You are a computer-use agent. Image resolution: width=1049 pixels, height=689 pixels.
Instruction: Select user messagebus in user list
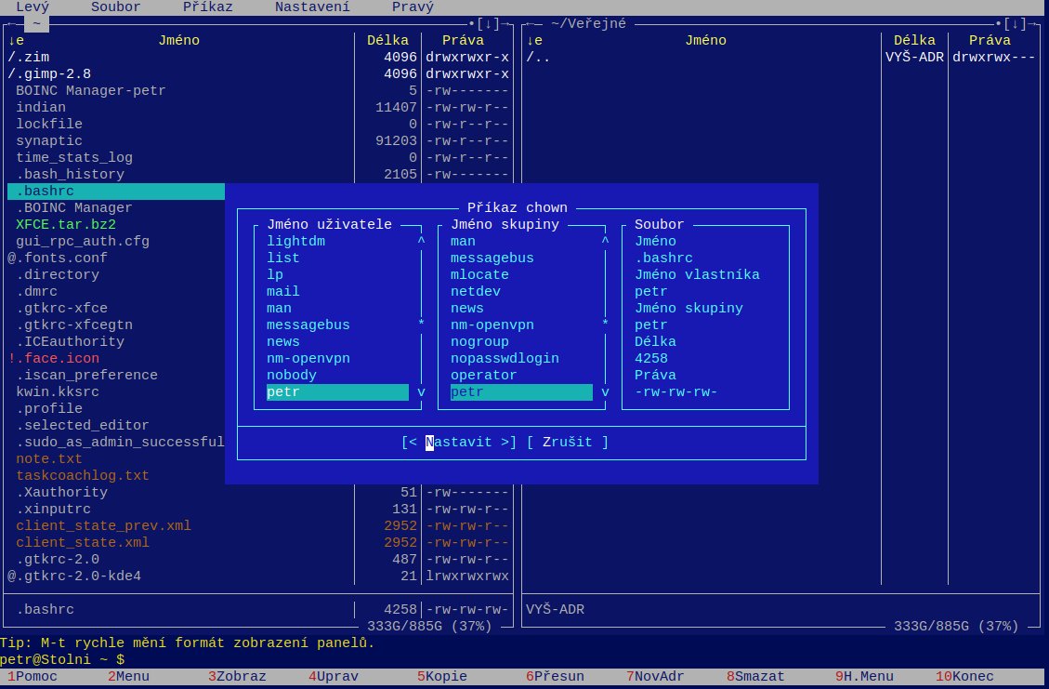coord(308,325)
